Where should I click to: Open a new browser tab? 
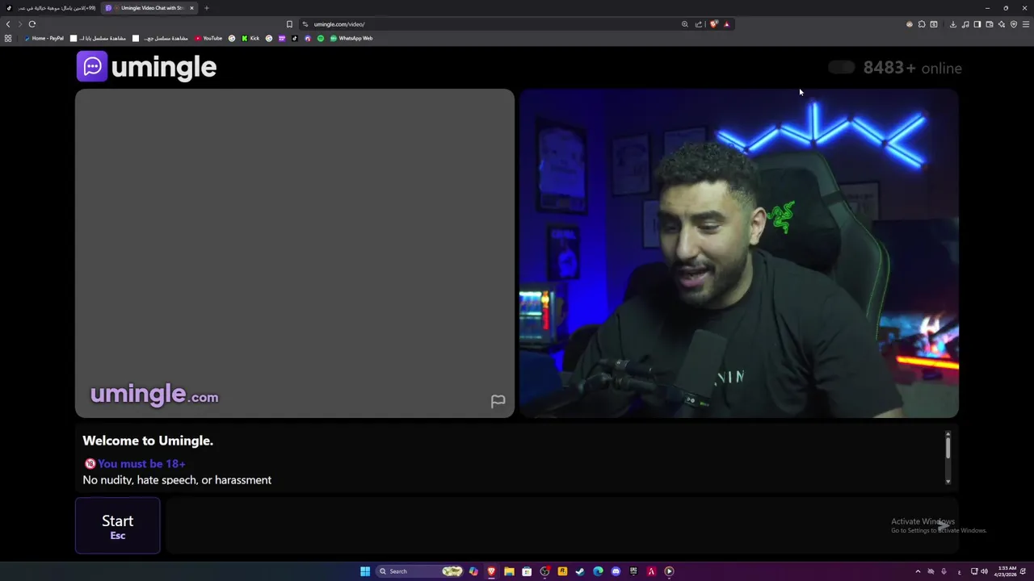point(207,8)
